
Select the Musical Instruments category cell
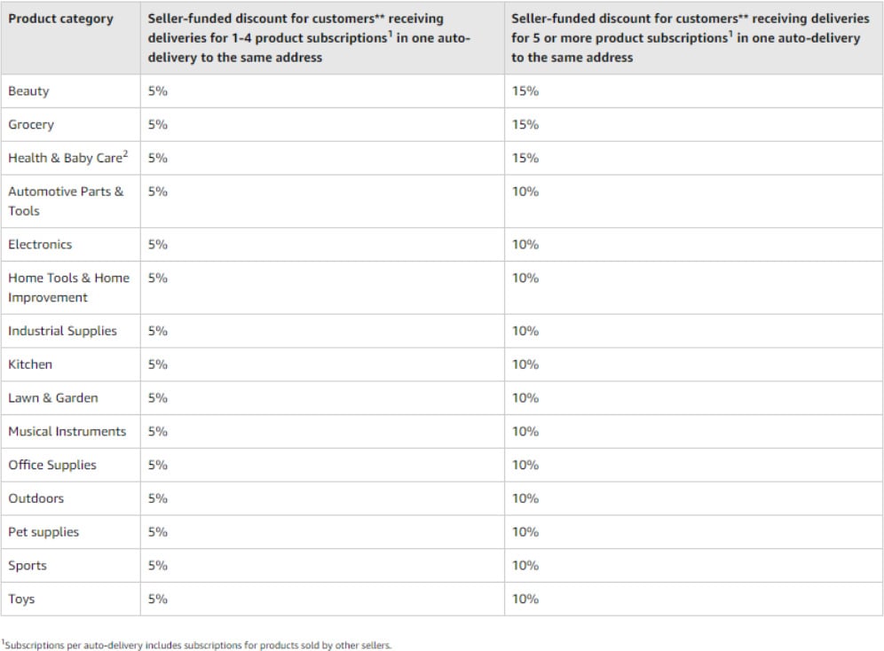67,432
